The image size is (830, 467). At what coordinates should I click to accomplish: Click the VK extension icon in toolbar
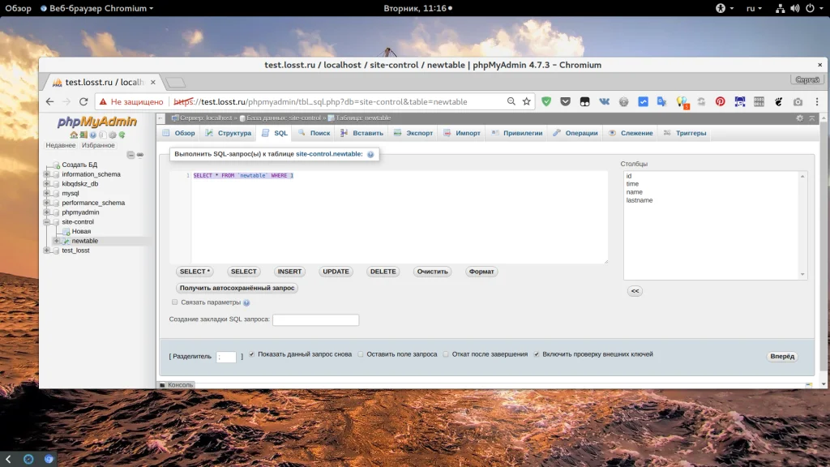pyautogui.click(x=605, y=102)
